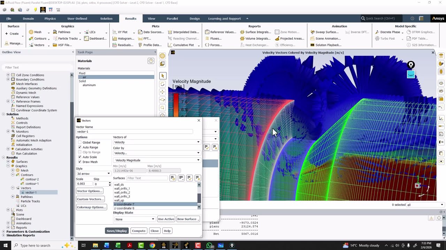Click the Manage surfaces ribbon icon
The width and height of the screenshot is (446, 250).
(x=7, y=43)
